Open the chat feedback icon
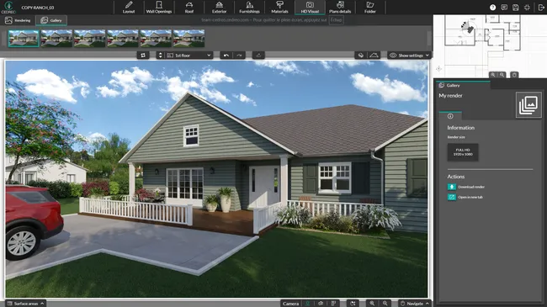Viewport: 547px width, 307px height. point(504,8)
